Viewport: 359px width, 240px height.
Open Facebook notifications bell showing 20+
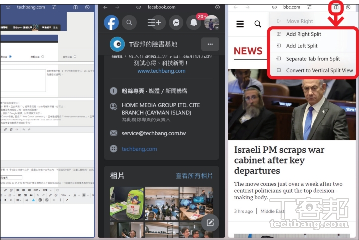coord(194,23)
